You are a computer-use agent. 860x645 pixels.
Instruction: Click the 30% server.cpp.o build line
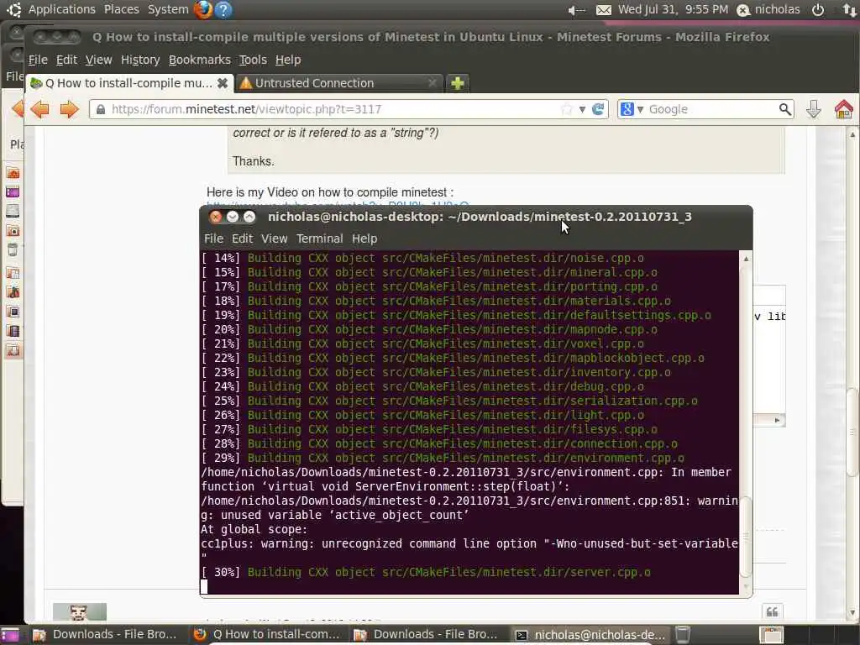click(426, 572)
